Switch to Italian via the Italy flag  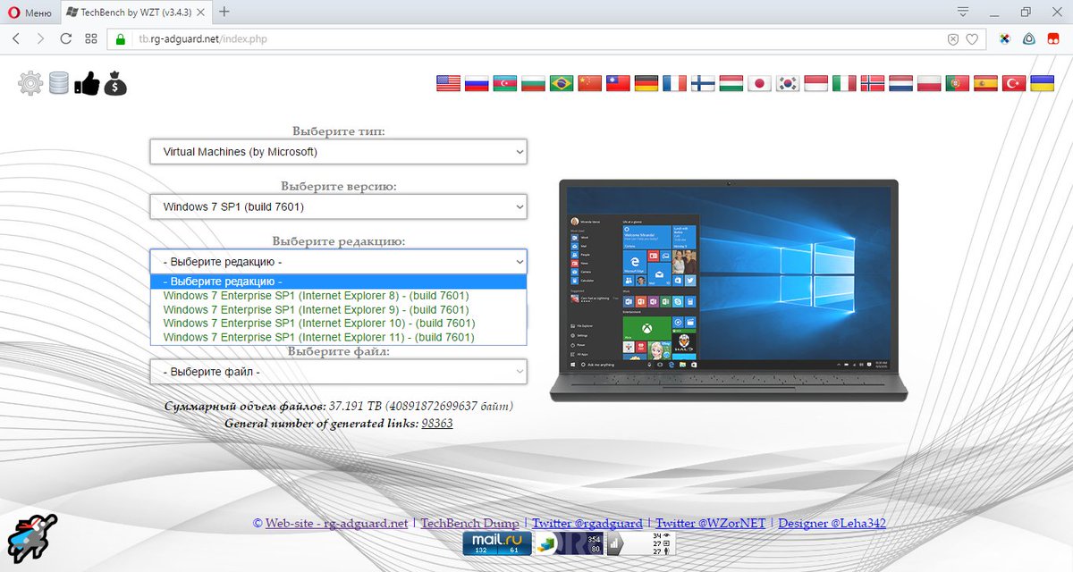844,83
